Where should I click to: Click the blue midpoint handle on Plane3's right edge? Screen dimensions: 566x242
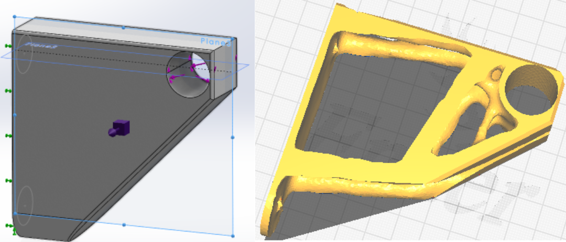233,137
